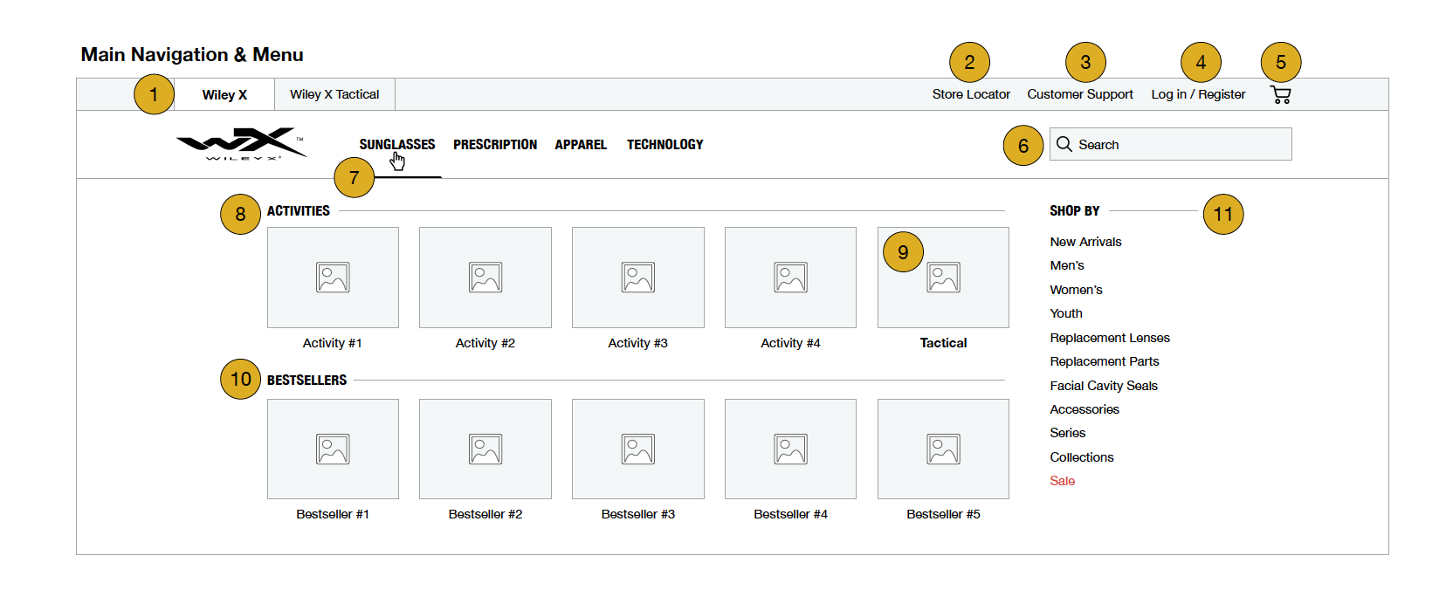Open the Prescription menu
The image size is (1446, 590).
[x=495, y=144]
